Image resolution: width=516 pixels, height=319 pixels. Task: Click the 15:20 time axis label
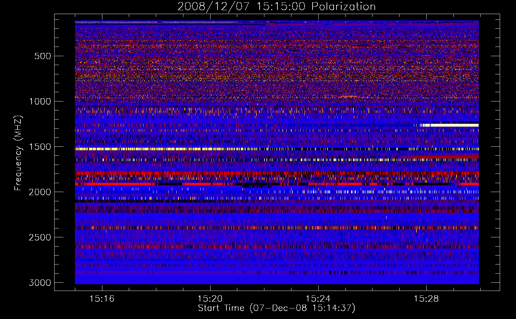(210, 299)
